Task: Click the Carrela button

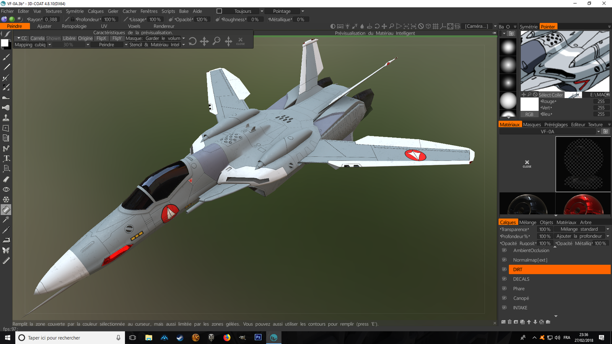Action: 37,38
